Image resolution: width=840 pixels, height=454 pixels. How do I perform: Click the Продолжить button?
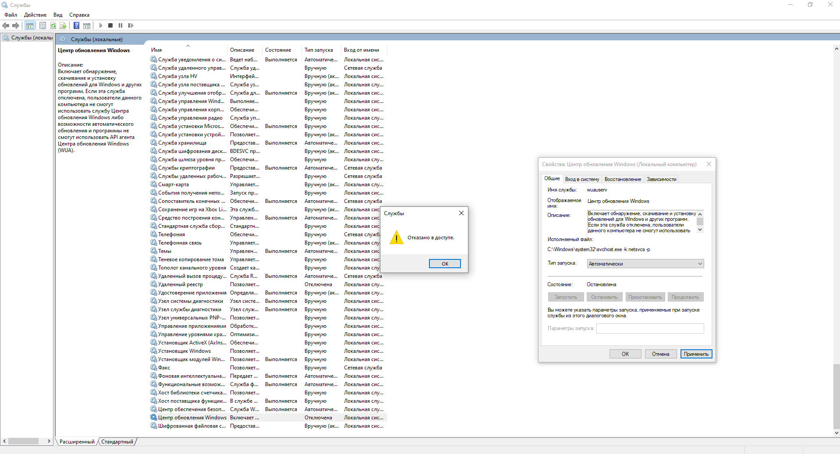coord(686,297)
